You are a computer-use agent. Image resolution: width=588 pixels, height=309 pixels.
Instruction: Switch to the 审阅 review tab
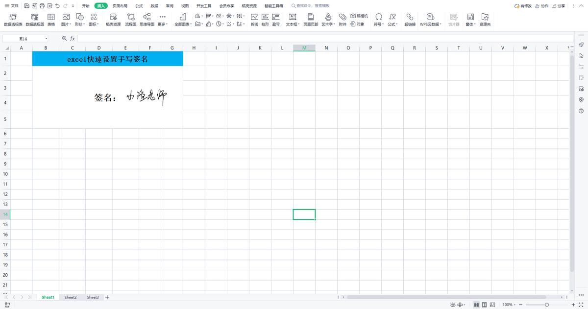[x=170, y=6]
